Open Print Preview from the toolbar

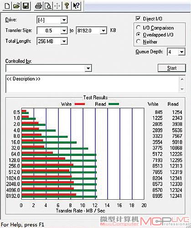tap(48, 6)
